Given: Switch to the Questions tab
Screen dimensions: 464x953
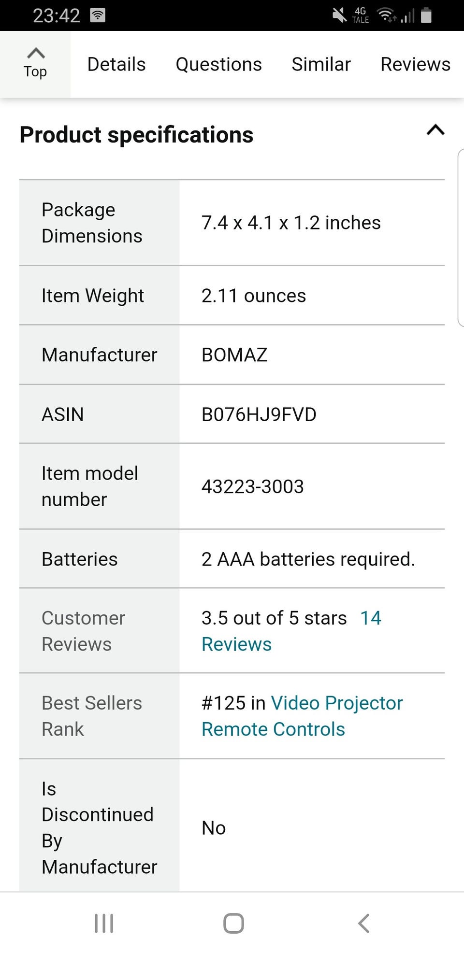Looking at the screenshot, I should pyautogui.click(x=218, y=64).
